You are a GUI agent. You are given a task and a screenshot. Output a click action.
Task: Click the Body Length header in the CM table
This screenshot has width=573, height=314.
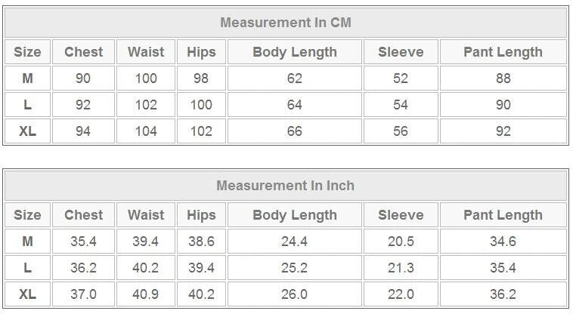point(295,52)
